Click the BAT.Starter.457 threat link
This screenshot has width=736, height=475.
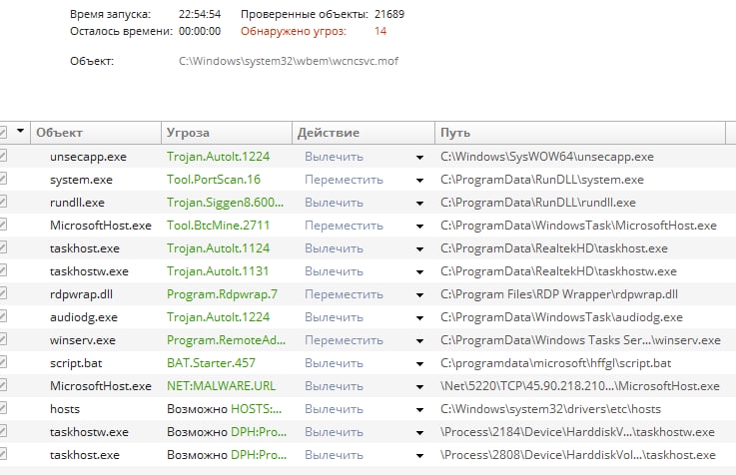tap(212, 363)
